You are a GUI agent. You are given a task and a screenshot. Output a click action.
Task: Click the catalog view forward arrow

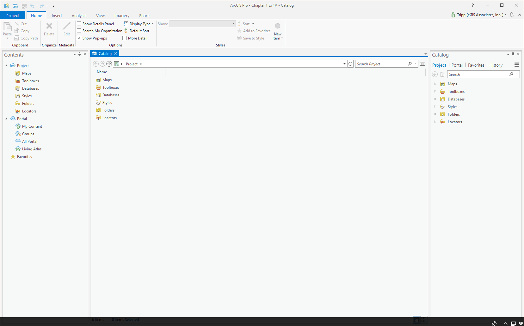102,64
